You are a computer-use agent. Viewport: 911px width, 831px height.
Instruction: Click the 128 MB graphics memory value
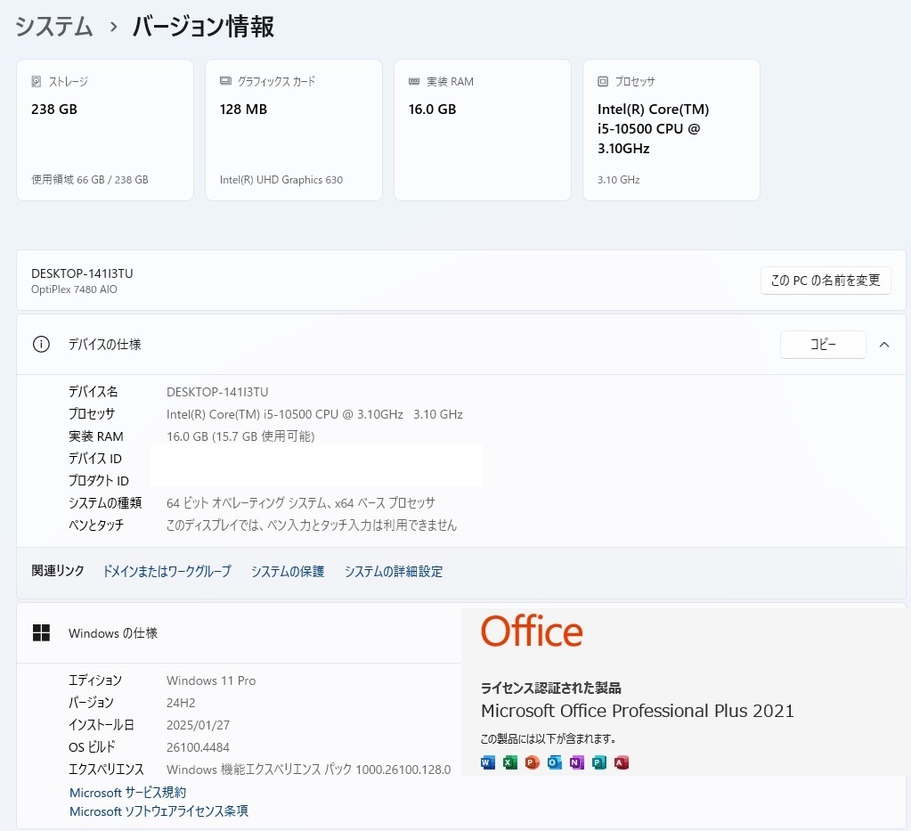[243, 110]
